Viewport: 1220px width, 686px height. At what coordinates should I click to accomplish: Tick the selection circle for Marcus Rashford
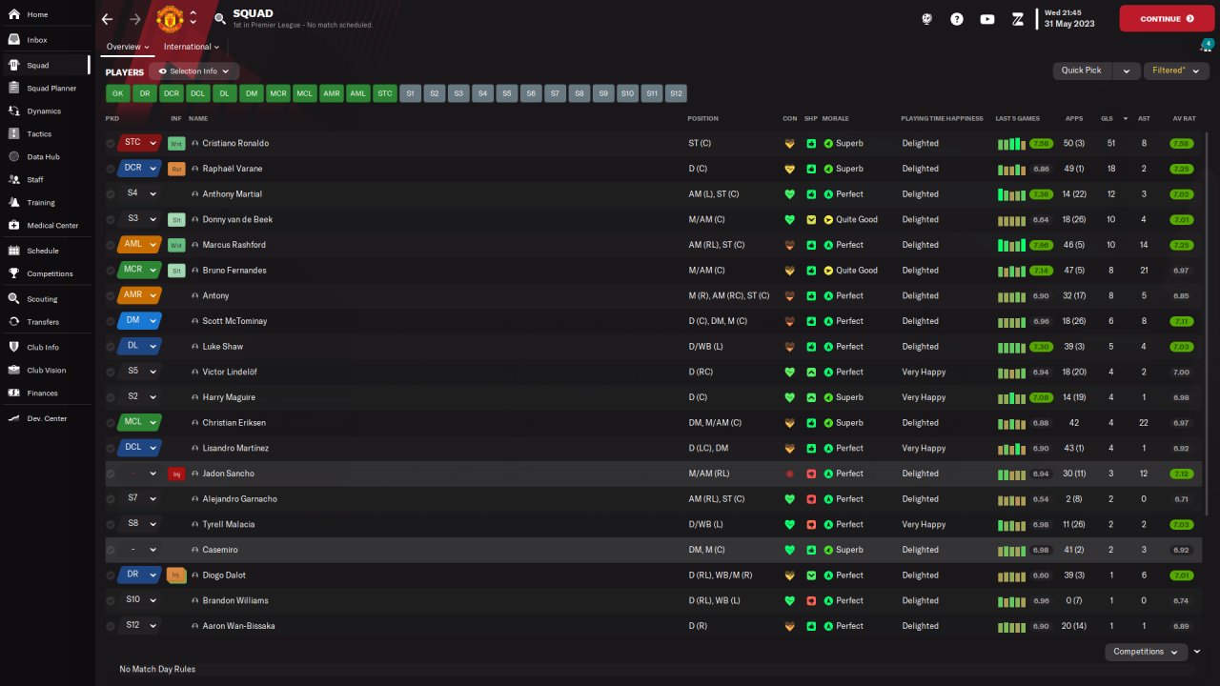click(x=111, y=246)
